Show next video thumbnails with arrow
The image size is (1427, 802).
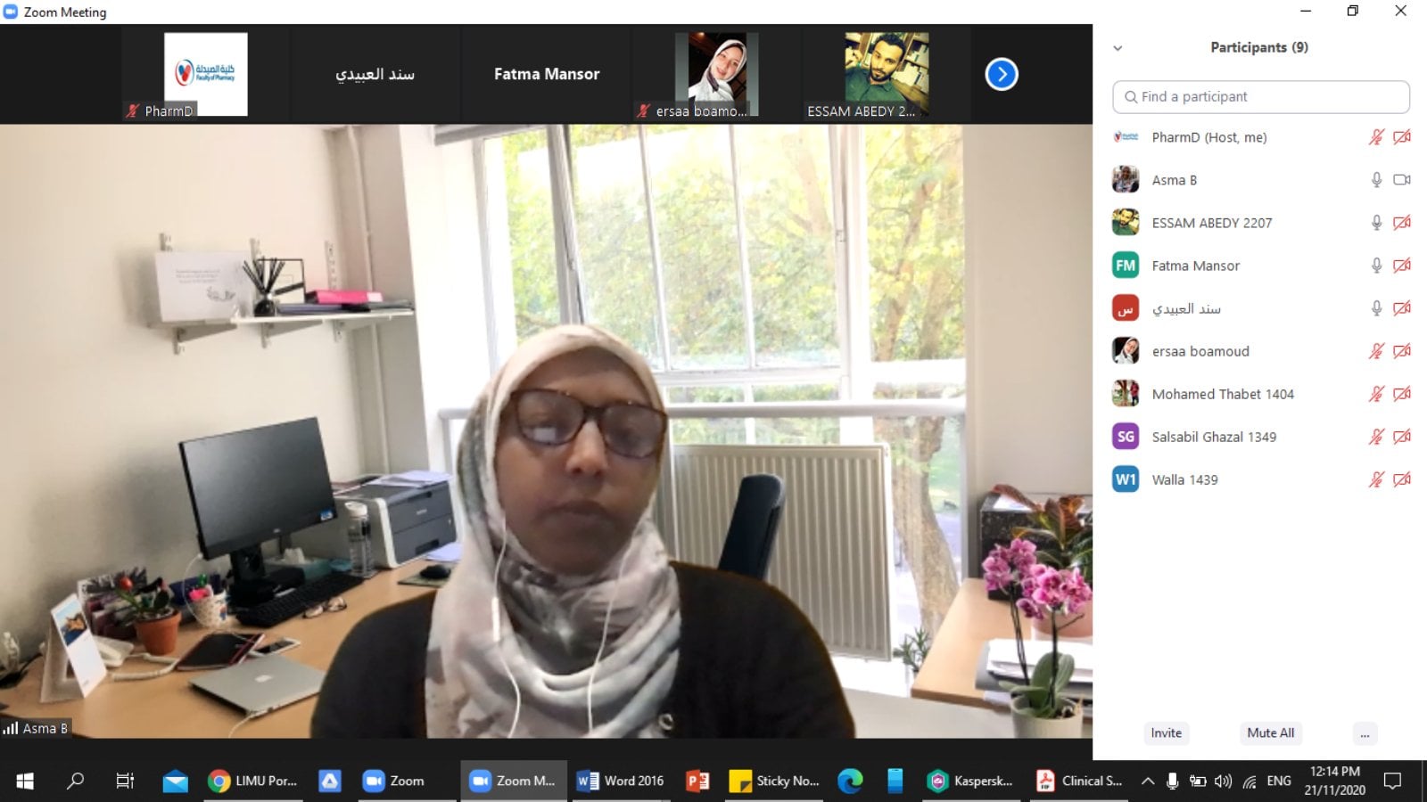tap(1002, 74)
